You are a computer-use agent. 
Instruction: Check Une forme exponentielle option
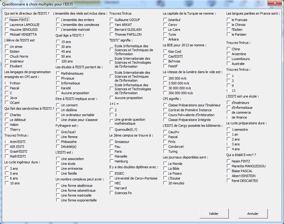58,200
